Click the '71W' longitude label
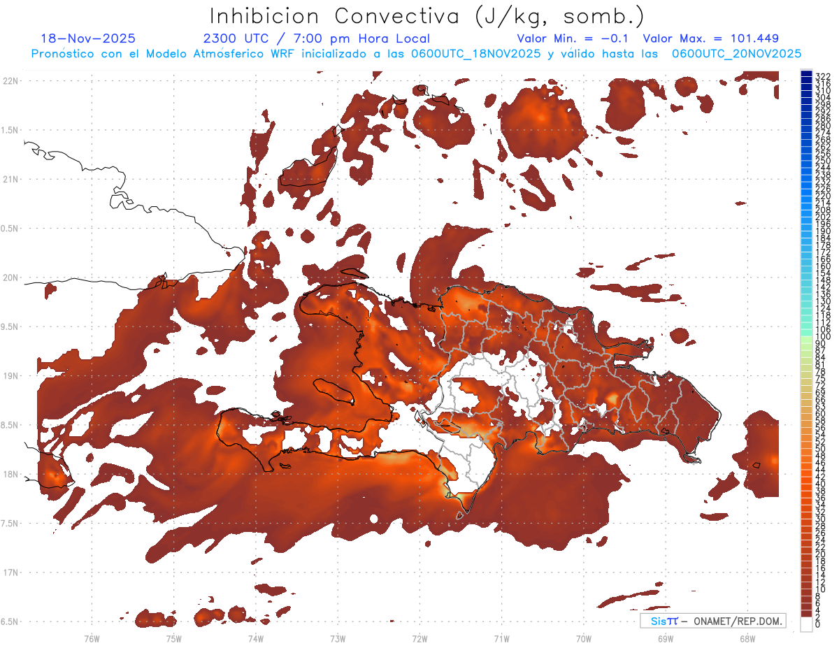Screen dimensions: 839x648 pos(501,638)
